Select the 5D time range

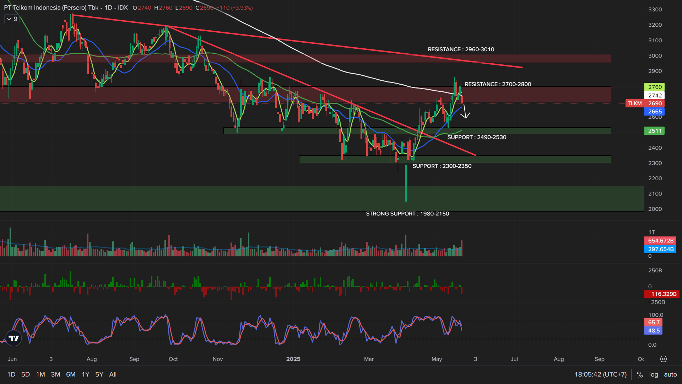click(x=26, y=374)
